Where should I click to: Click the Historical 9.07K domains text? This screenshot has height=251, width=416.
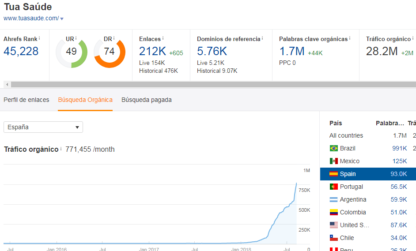click(217, 71)
